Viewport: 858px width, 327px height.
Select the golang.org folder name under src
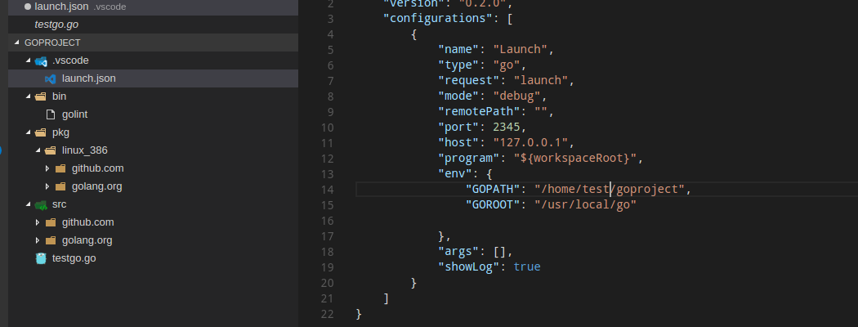click(87, 240)
